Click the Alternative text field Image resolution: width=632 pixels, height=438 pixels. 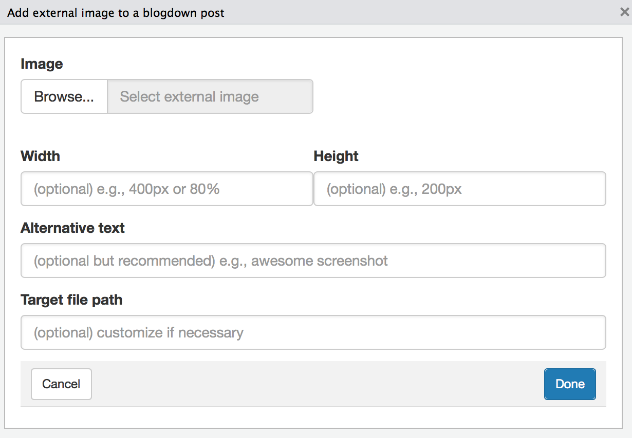coord(313,261)
